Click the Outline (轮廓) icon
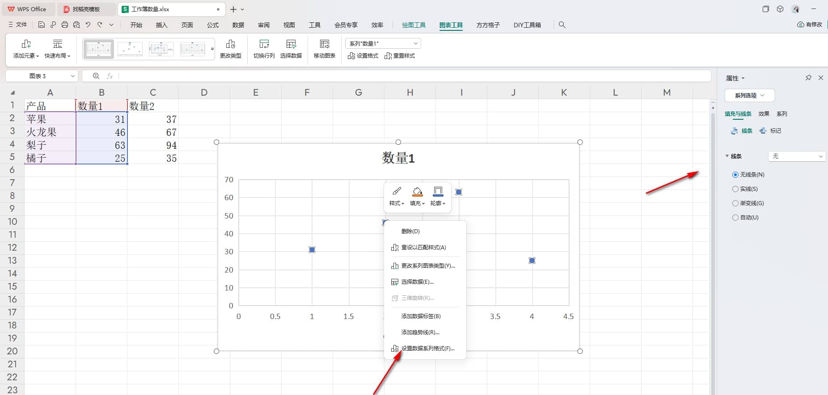This screenshot has height=395, width=828. tap(438, 192)
